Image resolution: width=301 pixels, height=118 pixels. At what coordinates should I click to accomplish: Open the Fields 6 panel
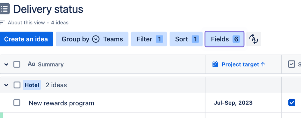[224, 39]
